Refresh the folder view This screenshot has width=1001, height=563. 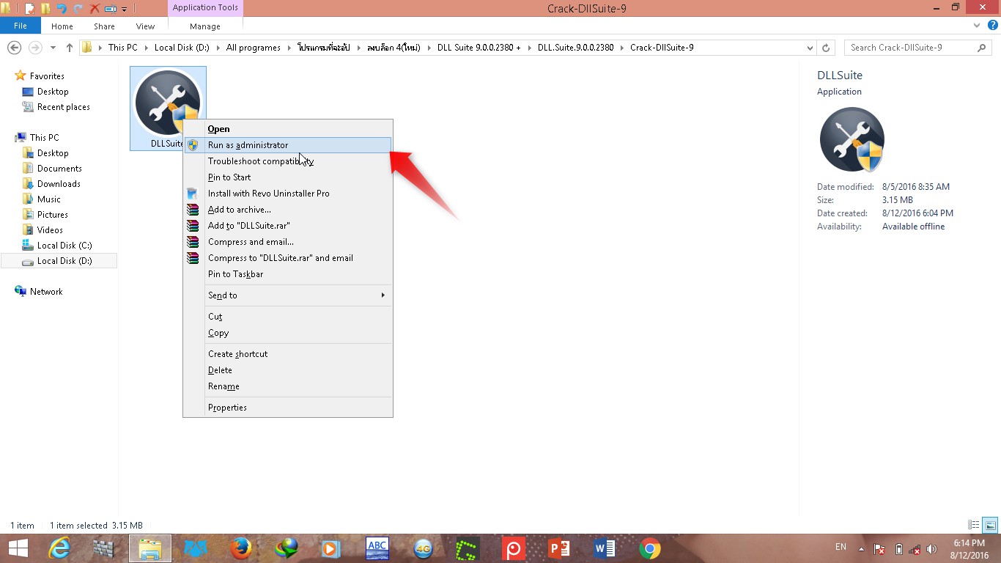pyautogui.click(x=826, y=48)
